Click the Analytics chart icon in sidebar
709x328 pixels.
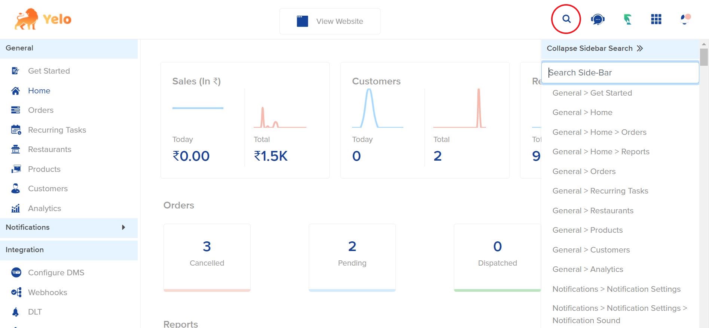tap(16, 208)
